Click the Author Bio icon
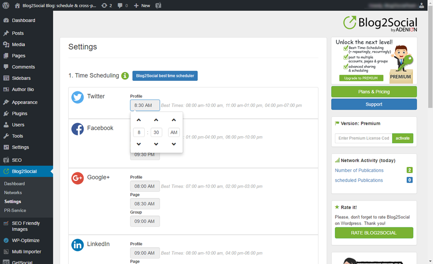Image resolution: width=433 pixels, height=264 pixels. pyautogui.click(x=6, y=89)
